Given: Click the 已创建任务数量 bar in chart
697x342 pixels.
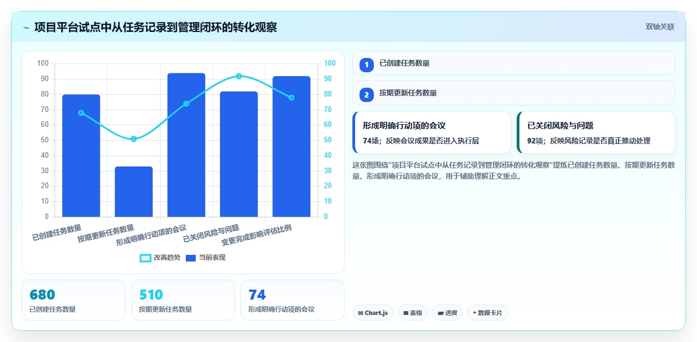Looking at the screenshot, I should click(x=81, y=156).
